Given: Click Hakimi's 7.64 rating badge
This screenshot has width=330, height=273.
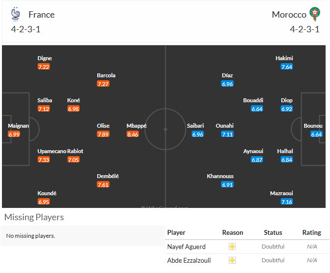Looking at the screenshot, I should point(286,67).
